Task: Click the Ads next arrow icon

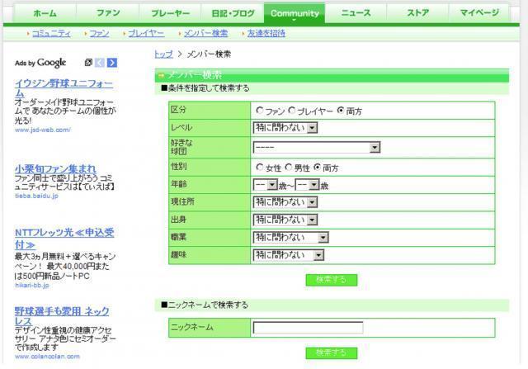Action: coord(112,63)
